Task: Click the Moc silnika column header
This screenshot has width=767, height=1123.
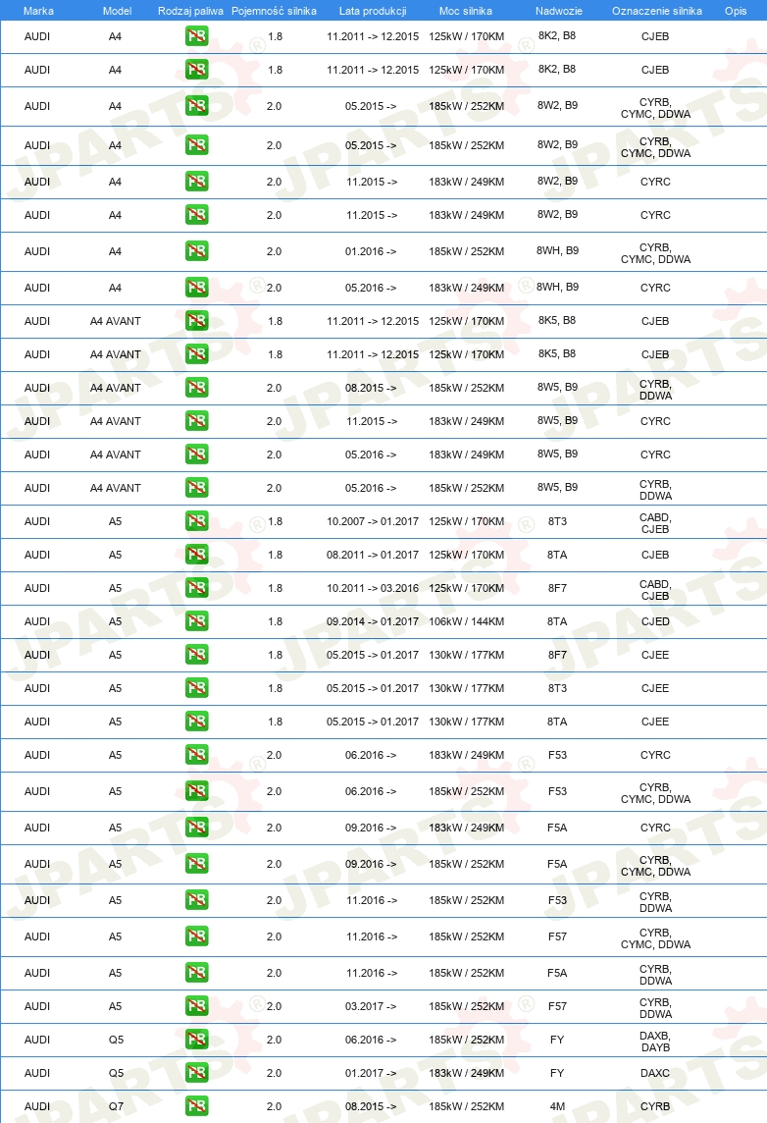Action: pos(466,11)
